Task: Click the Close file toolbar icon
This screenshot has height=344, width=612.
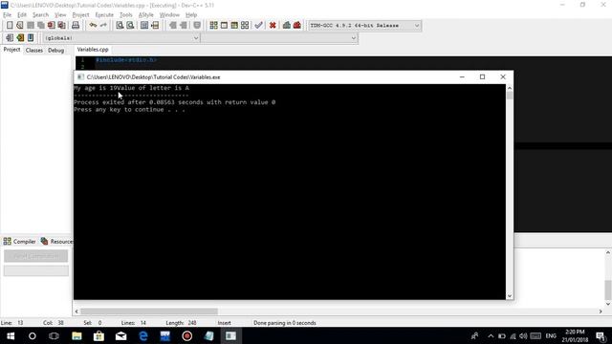Action: (51, 26)
